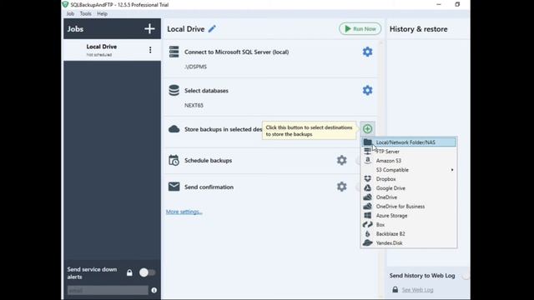Click the cloud storage icon
Viewport: 534px width, 300px height.
pos(174,129)
